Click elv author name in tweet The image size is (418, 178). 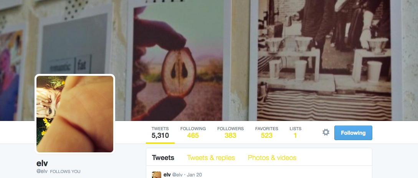pyautogui.click(x=167, y=175)
